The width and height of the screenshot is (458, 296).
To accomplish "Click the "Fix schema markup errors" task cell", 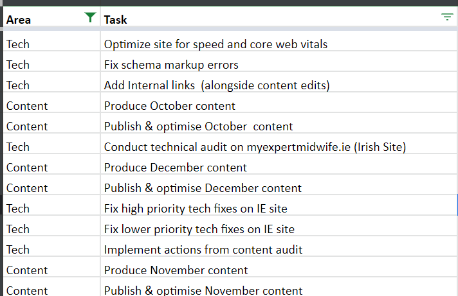I will click(x=171, y=65).
